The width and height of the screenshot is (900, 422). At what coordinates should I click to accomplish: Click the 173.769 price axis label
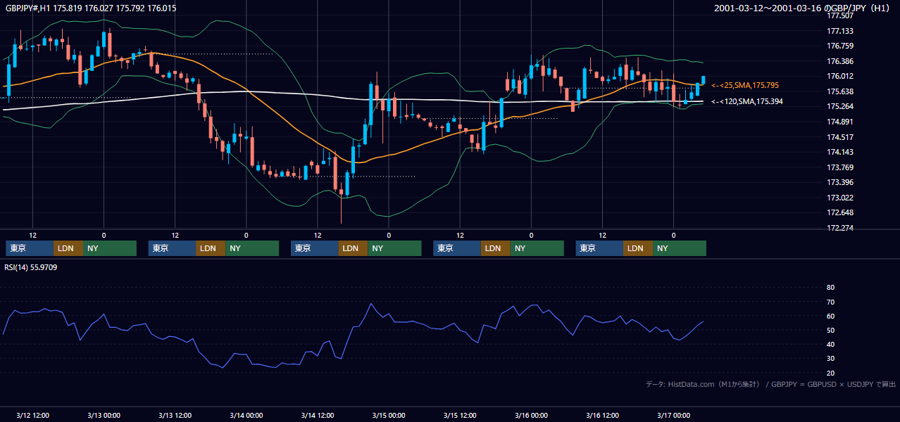[840, 167]
